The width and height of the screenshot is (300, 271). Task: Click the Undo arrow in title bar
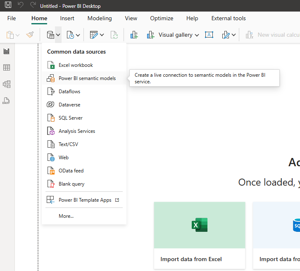point(21,5)
